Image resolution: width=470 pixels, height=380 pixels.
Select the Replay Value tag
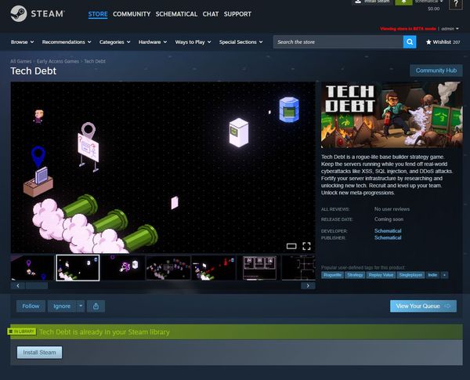point(381,275)
